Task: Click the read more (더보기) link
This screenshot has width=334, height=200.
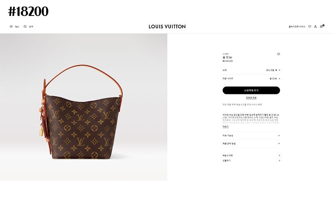Action: [x=226, y=127]
